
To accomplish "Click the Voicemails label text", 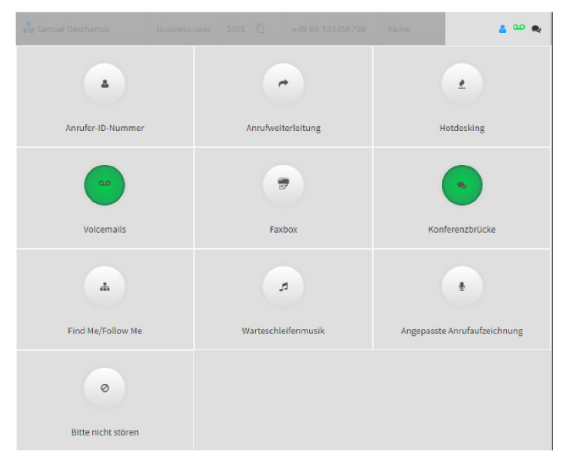I will [105, 229].
